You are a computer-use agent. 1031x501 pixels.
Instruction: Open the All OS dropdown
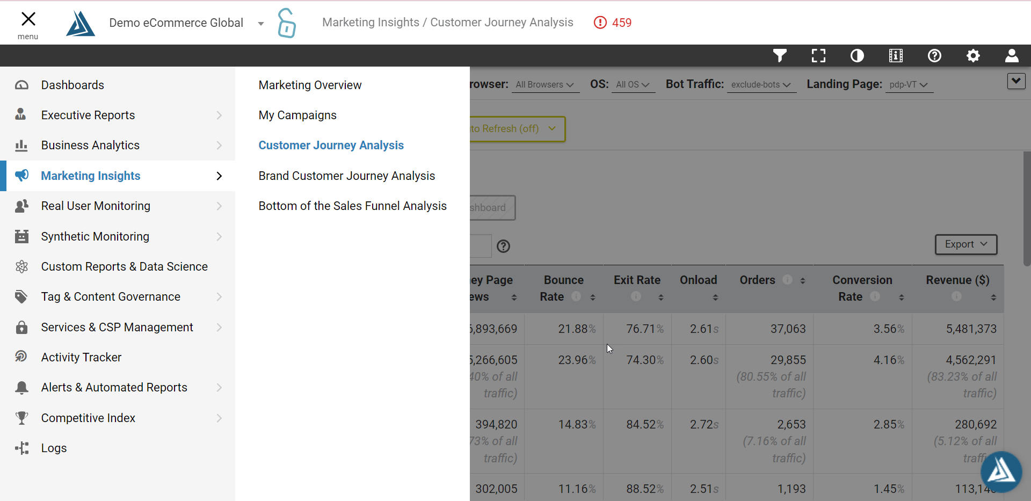coord(633,84)
